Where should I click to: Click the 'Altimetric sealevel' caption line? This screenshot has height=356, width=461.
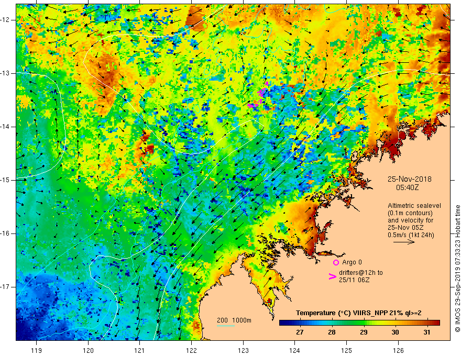point(414,206)
